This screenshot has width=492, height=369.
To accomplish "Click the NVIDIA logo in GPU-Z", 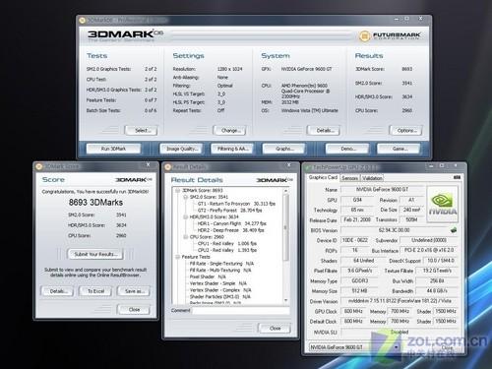I will (442, 205).
